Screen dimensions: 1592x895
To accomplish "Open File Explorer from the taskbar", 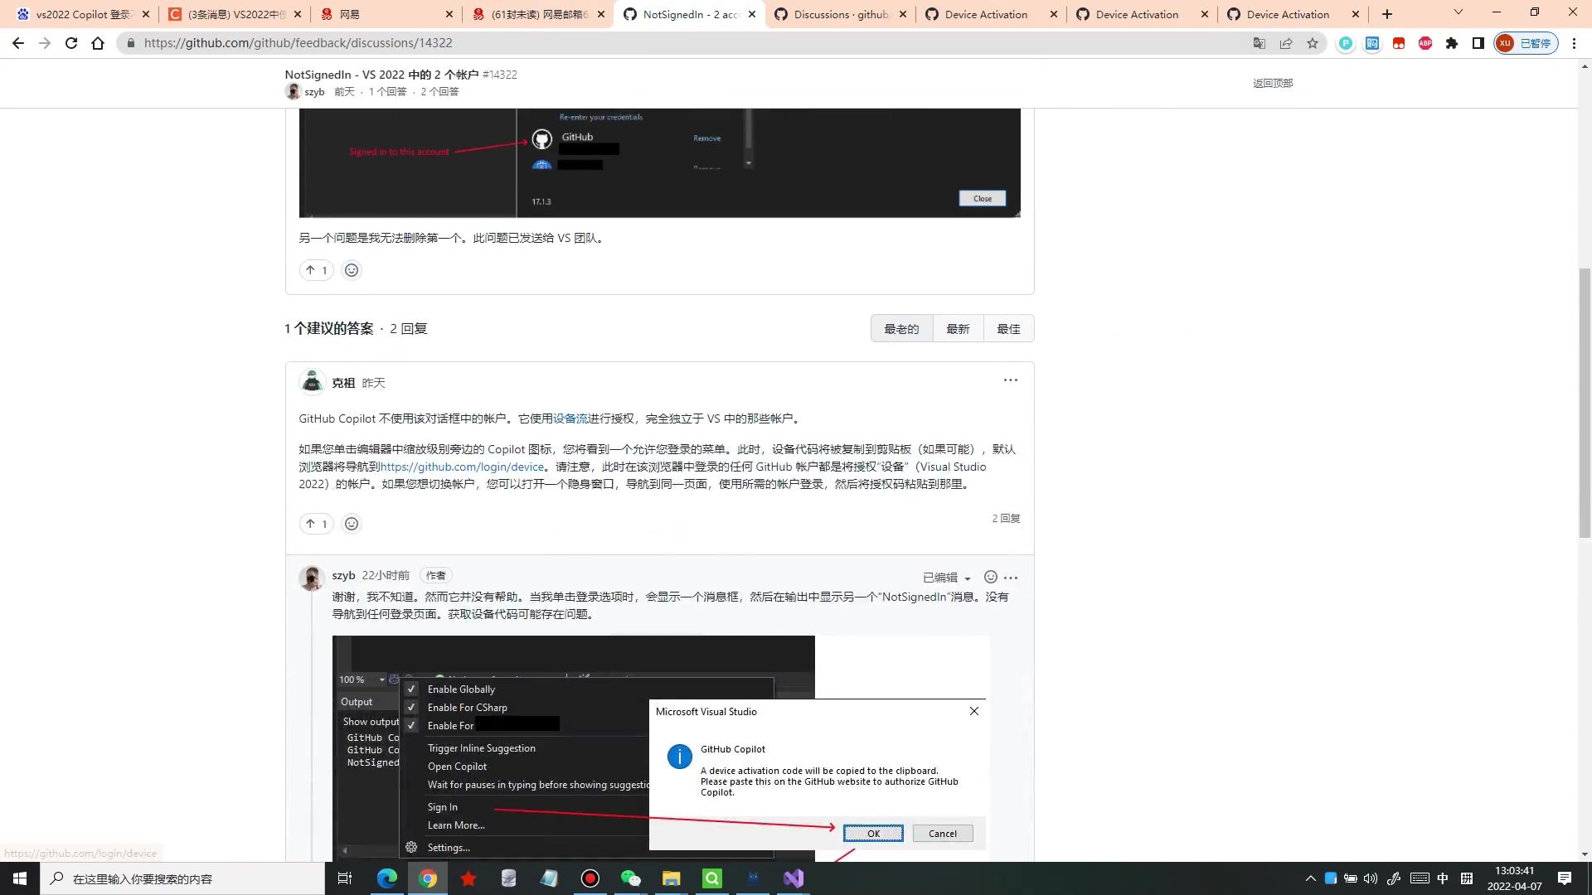I will tap(672, 878).
